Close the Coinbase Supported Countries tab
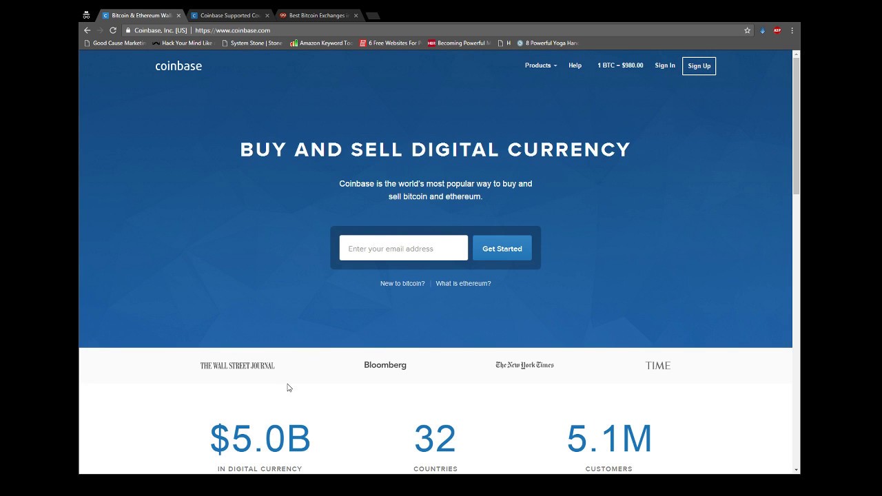This screenshot has width=882, height=496. (x=267, y=15)
